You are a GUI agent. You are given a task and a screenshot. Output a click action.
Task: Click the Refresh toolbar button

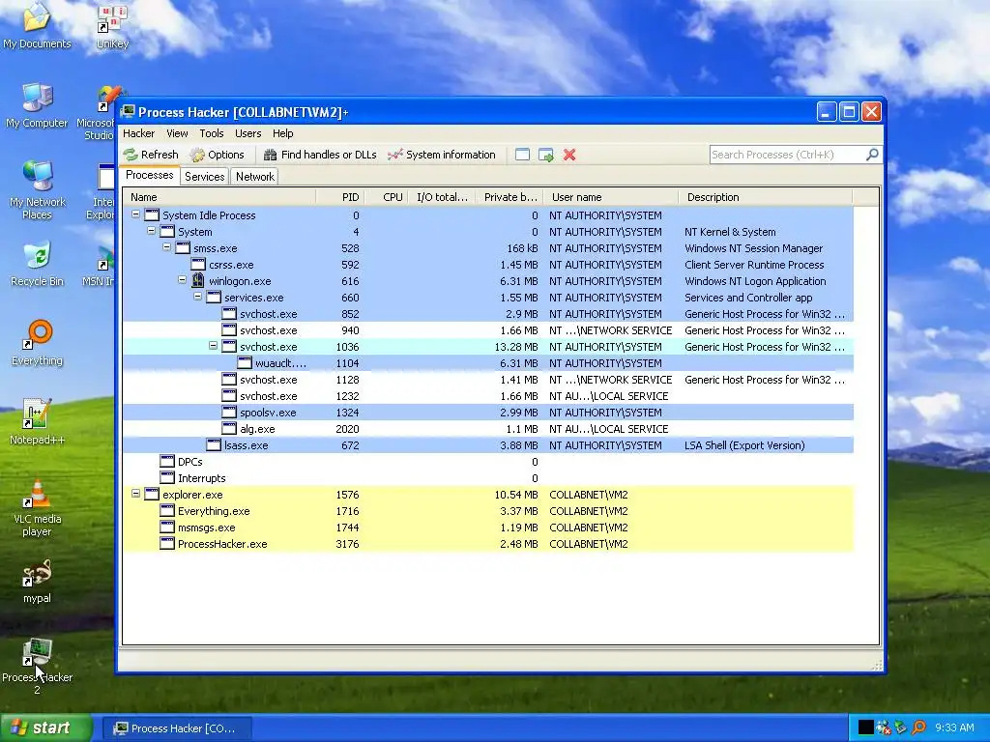(151, 155)
